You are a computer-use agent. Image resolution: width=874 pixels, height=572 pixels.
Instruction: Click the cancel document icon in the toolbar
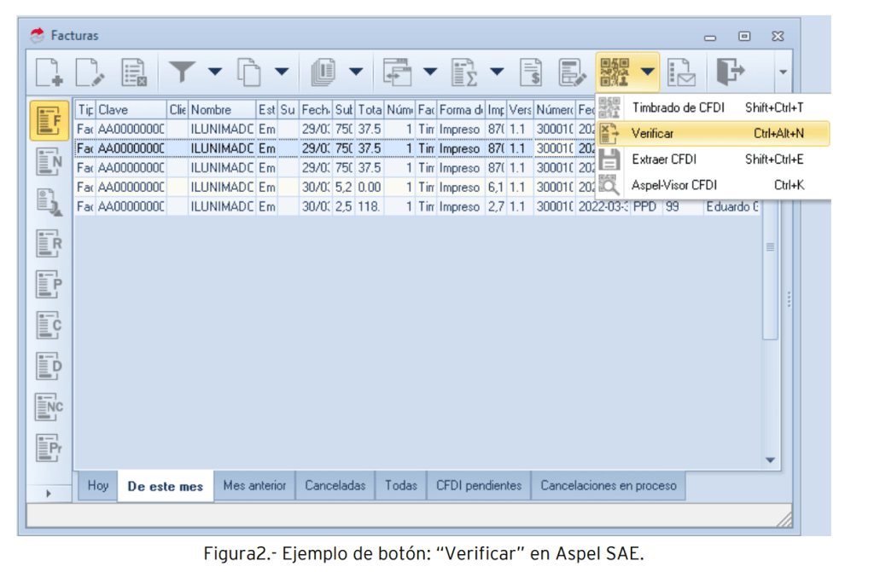tap(133, 72)
